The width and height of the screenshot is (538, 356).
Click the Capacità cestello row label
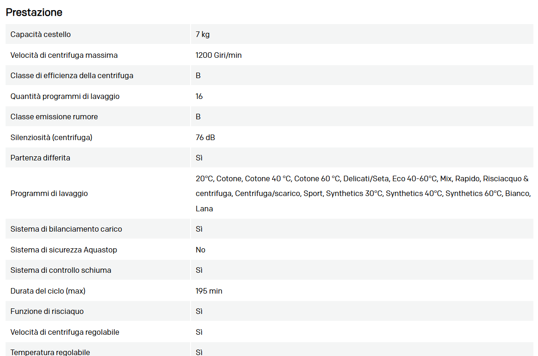click(x=41, y=35)
